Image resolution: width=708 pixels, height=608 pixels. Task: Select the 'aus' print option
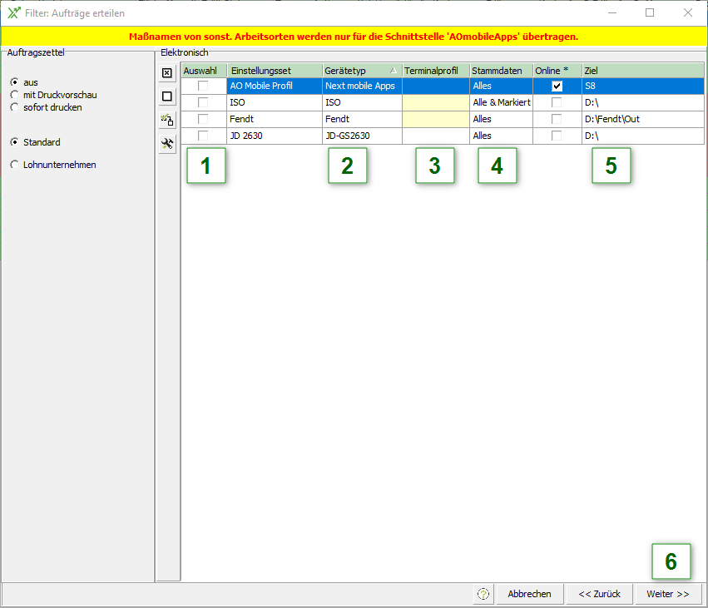pyautogui.click(x=14, y=82)
